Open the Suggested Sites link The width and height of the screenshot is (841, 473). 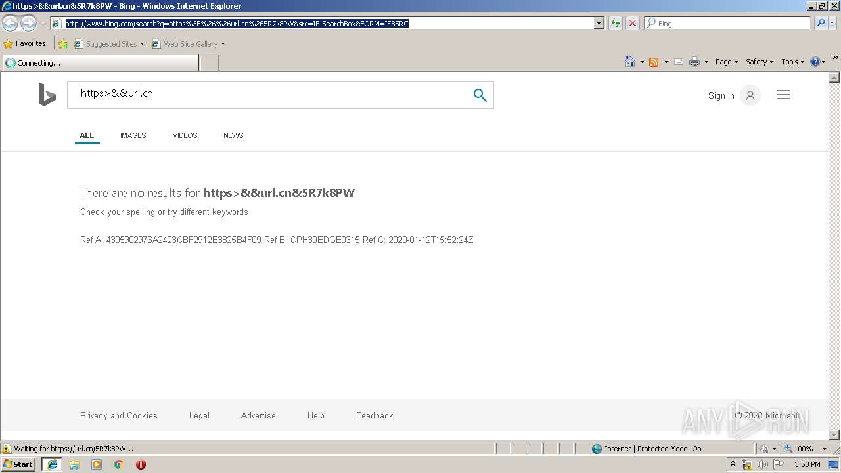pos(108,44)
